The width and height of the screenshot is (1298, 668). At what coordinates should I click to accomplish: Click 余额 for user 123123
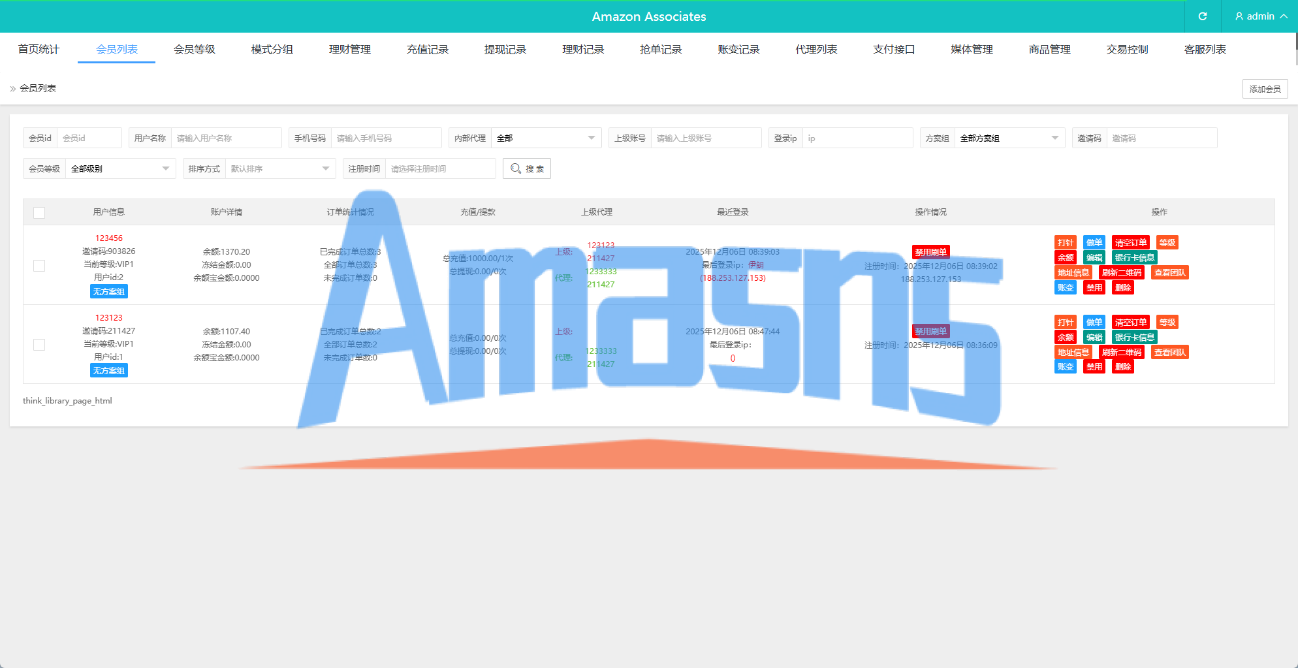pyautogui.click(x=1066, y=338)
